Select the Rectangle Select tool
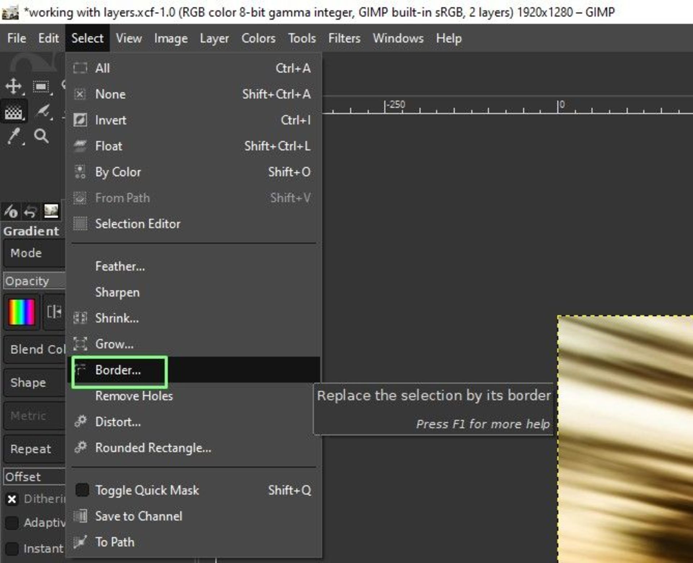The image size is (693, 563). 41,87
